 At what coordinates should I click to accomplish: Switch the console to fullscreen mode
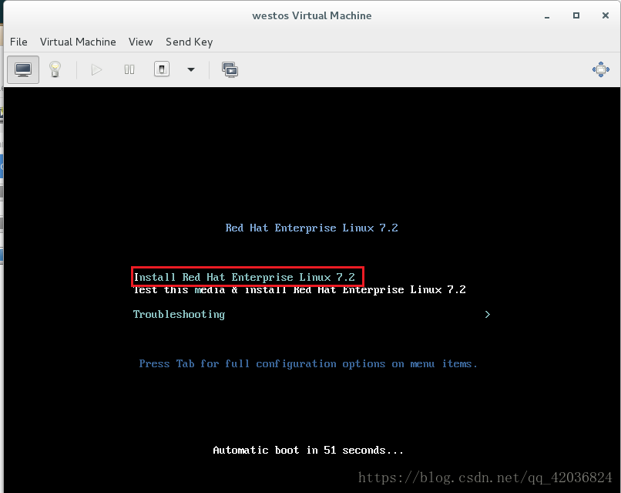(600, 69)
